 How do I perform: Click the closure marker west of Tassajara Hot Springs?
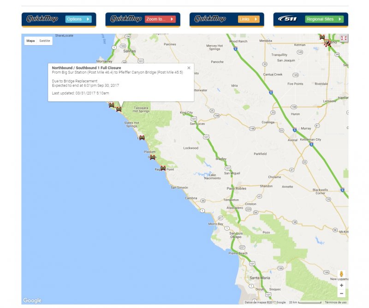coord(119,109)
